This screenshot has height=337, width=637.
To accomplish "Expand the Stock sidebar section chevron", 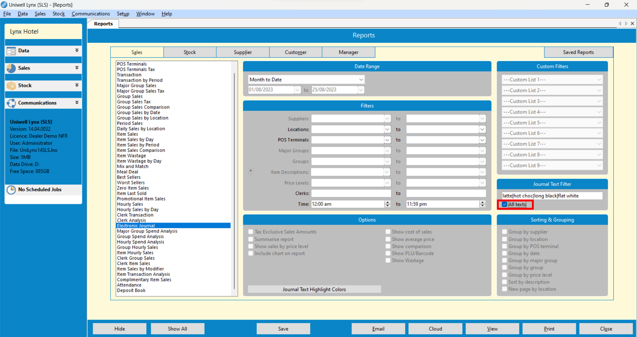I will click(77, 85).
